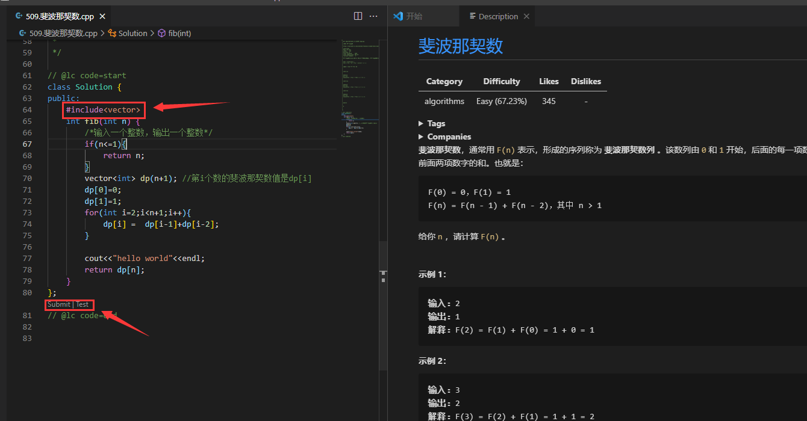The width and height of the screenshot is (807, 421).
Task: Select the 509.斐波那契数.cpp editor tab
Action: [x=59, y=16]
